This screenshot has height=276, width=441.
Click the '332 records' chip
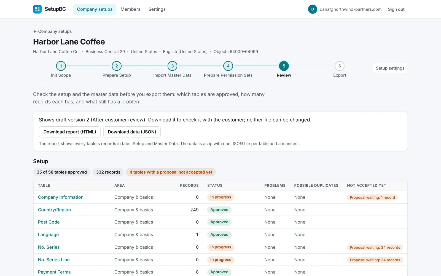point(108,172)
